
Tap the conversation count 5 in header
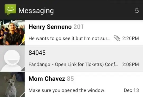point(137,11)
